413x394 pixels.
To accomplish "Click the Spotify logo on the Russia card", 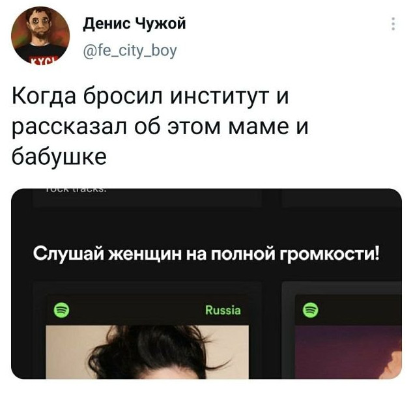I will (x=61, y=310).
